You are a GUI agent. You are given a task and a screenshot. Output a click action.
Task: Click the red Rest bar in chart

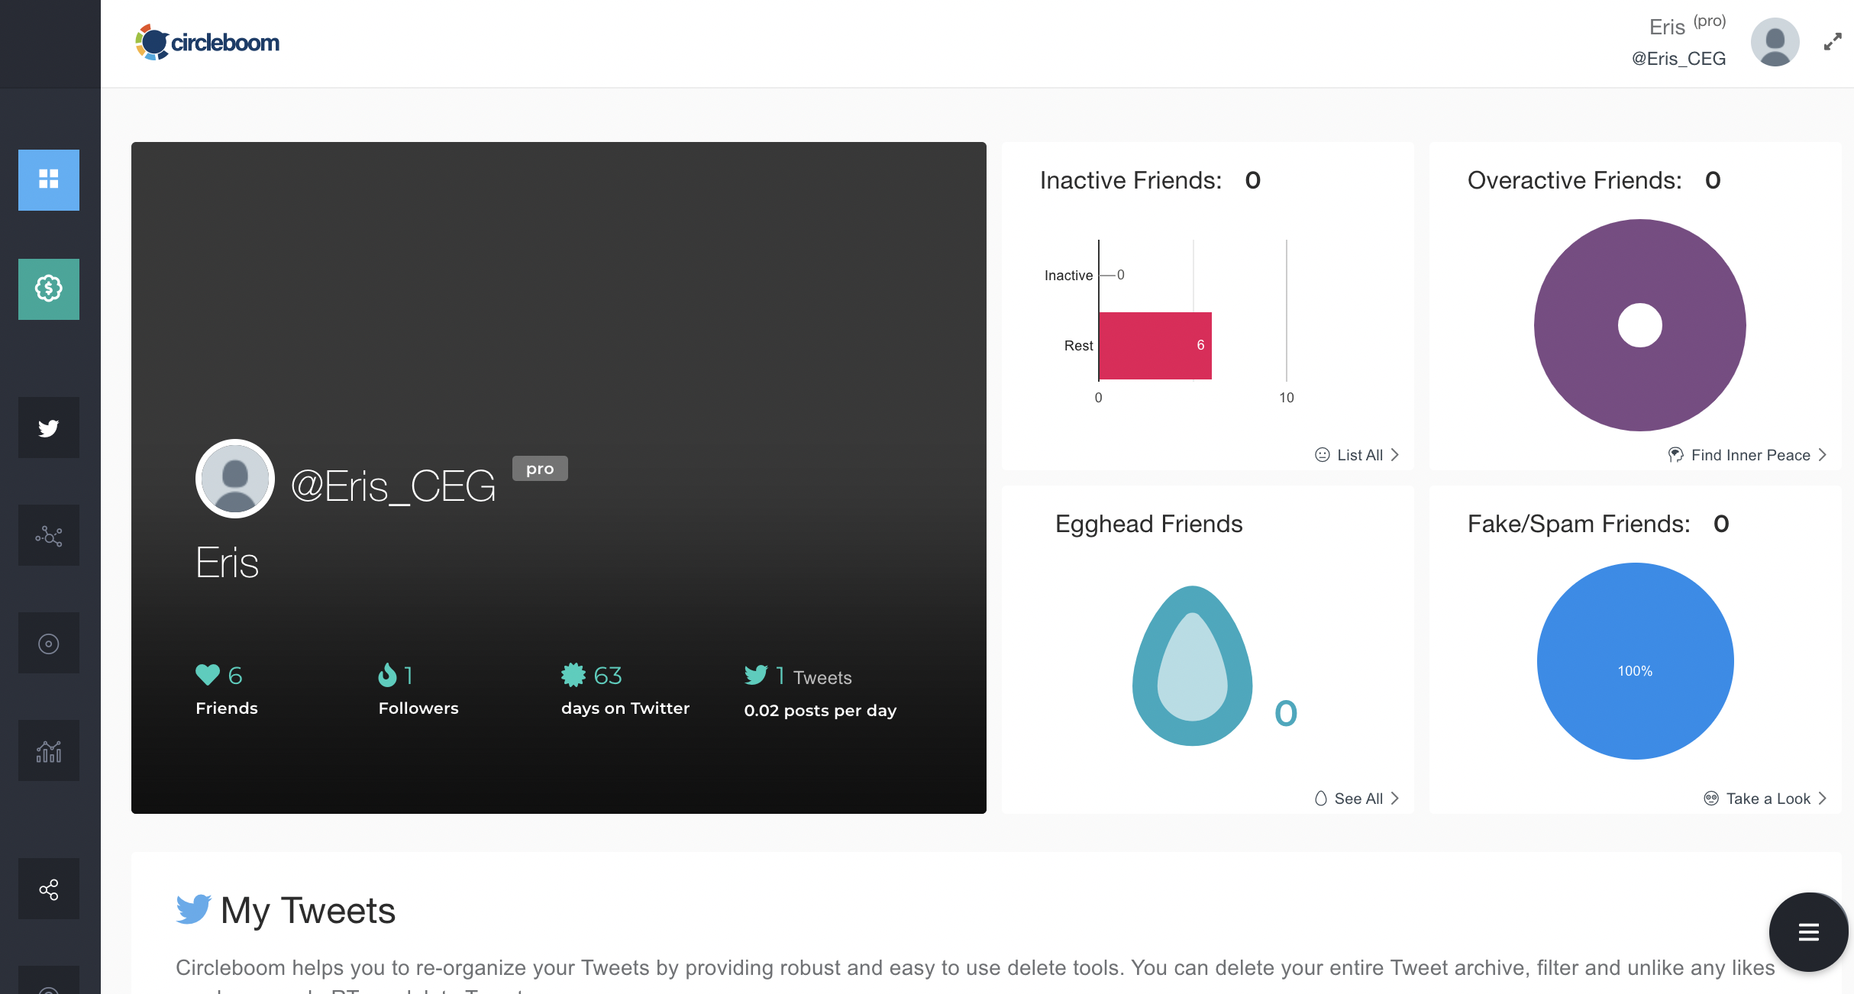(1155, 346)
